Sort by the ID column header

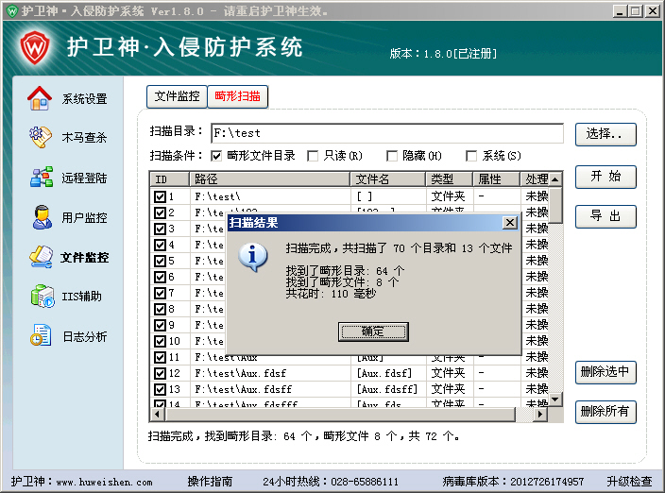coord(169,179)
